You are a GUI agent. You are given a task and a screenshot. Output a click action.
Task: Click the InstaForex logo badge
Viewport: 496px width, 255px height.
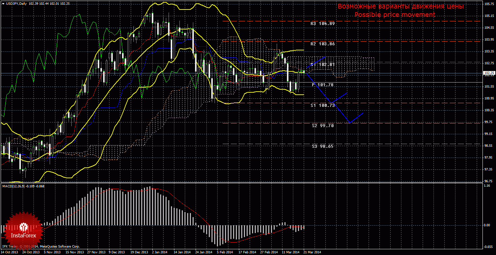pyautogui.click(x=23, y=231)
